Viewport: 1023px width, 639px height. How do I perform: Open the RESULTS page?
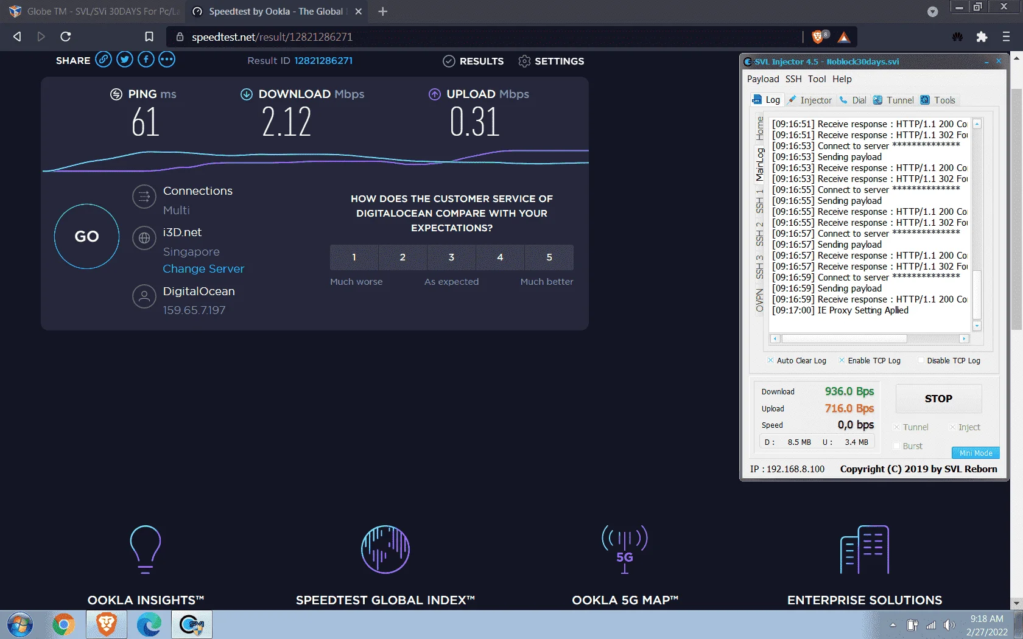point(473,61)
